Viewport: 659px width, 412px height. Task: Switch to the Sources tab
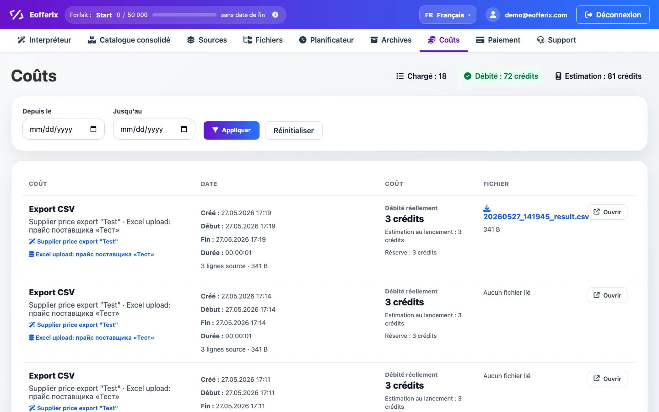(x=207, y=40)
